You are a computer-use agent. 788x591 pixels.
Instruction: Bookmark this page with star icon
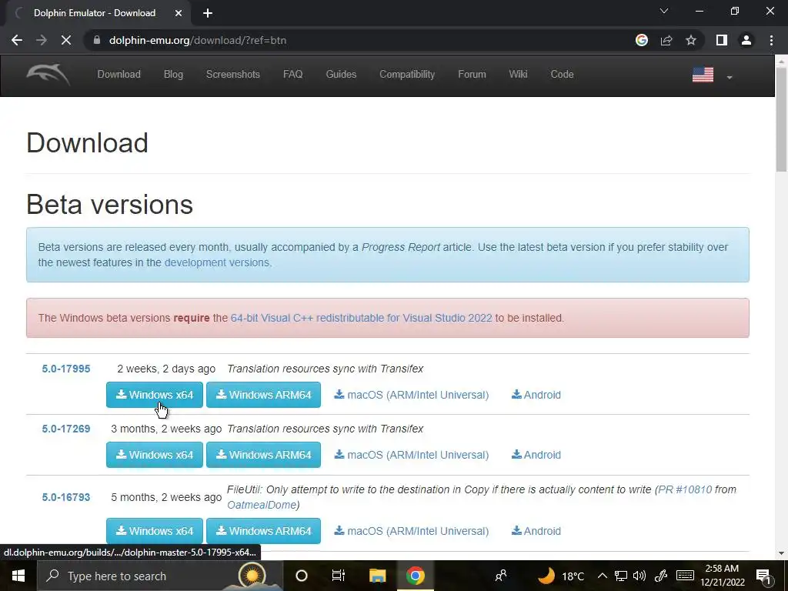click(x=691, y=40)
